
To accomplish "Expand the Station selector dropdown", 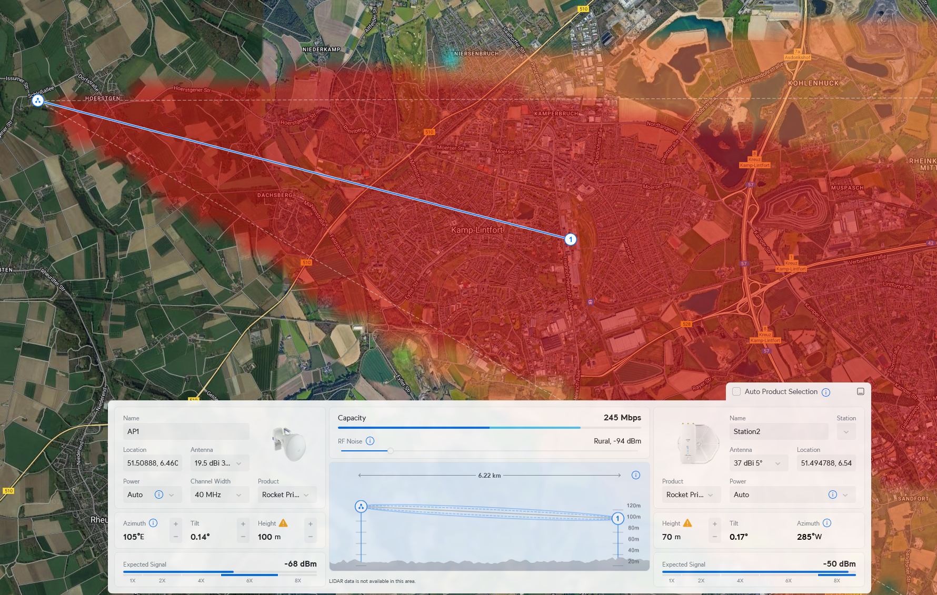I will coord(846,432).
